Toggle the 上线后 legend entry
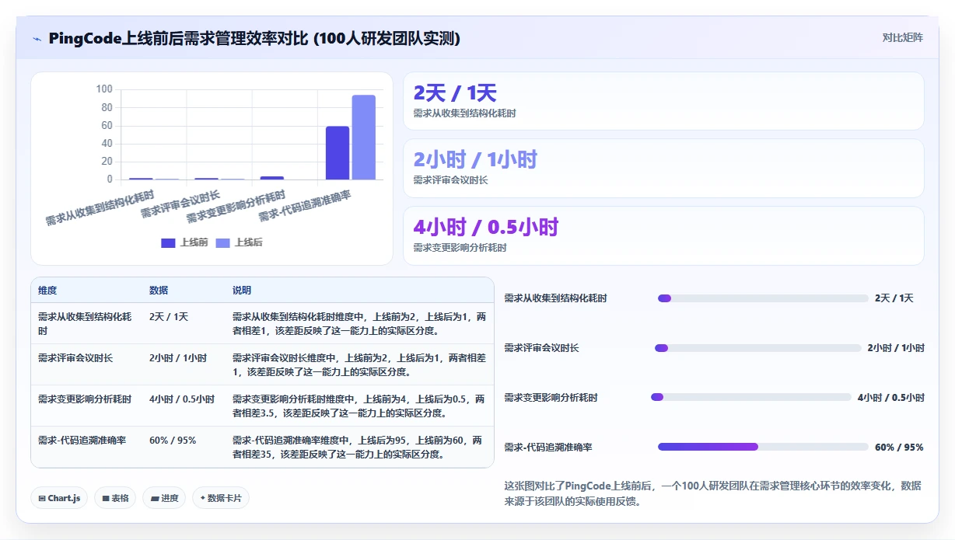The image size is (955, 540). click(240, 242)
